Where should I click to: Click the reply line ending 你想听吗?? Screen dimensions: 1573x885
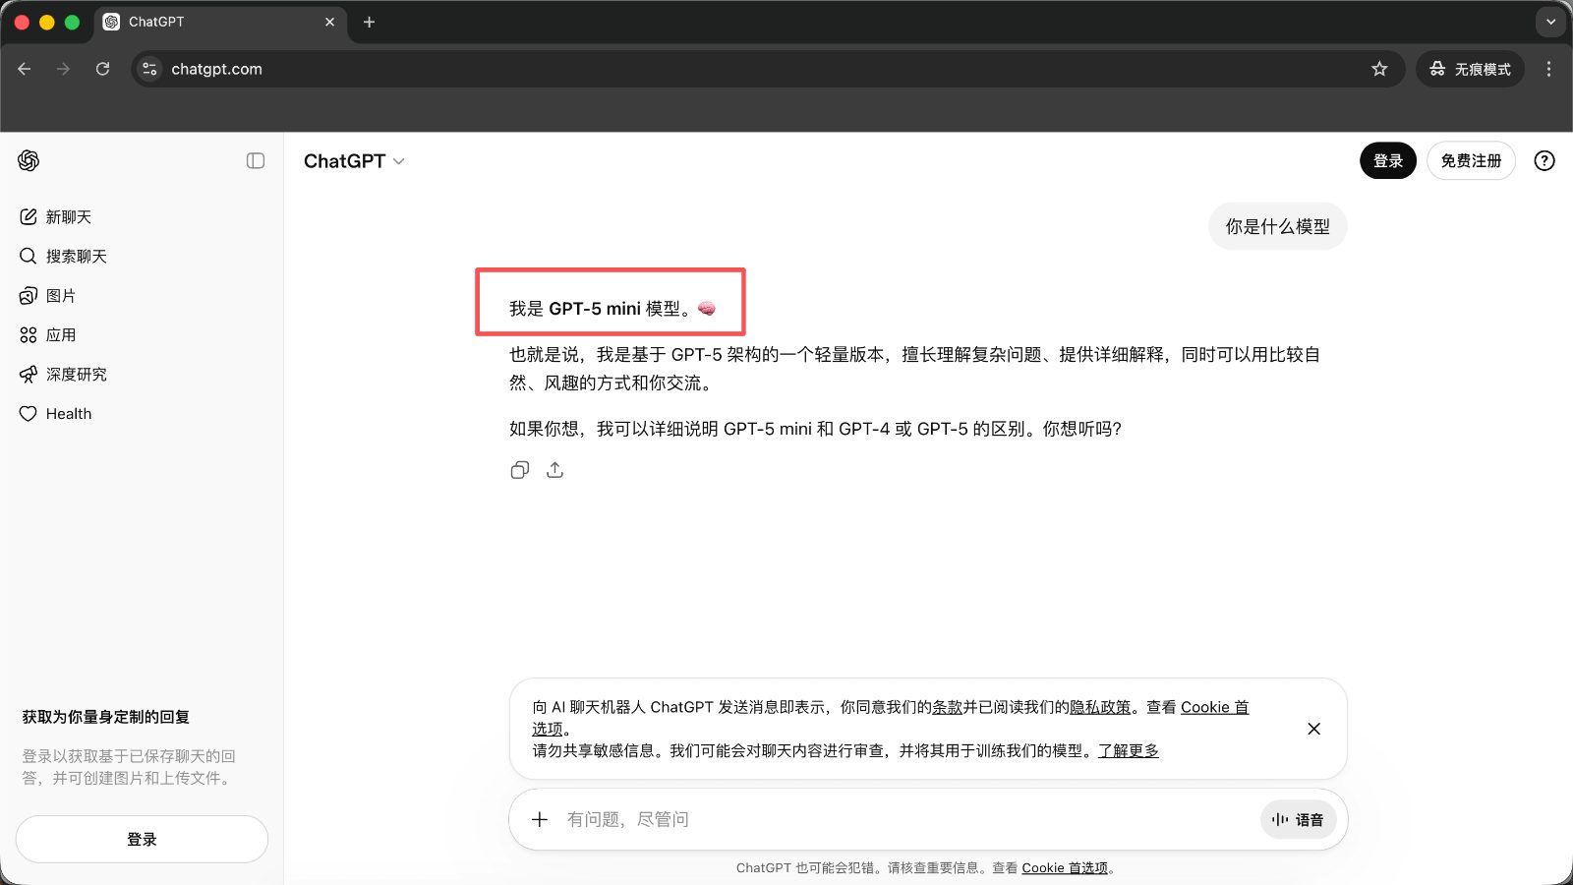[x=815, y=429]
